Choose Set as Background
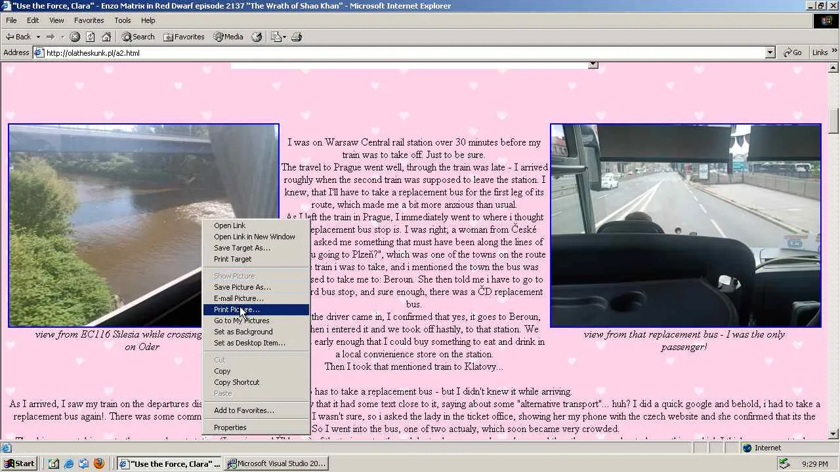This screenshot has height=472, width=840. (256, 332)
